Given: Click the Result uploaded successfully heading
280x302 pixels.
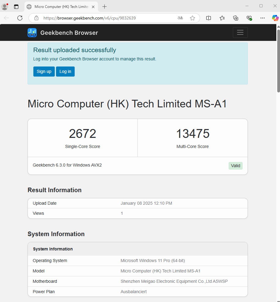Looking at the screenshot, I should pos(75,50).
